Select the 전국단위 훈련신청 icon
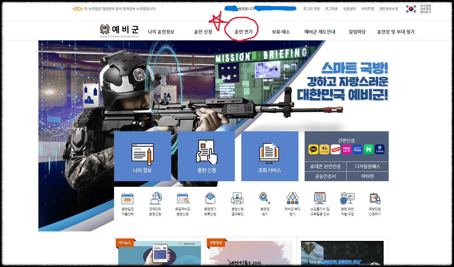454x267 pixels. click(x=155, y=203)
